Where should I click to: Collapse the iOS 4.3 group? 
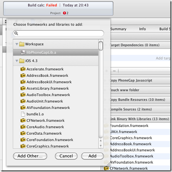tap(17, 61)
